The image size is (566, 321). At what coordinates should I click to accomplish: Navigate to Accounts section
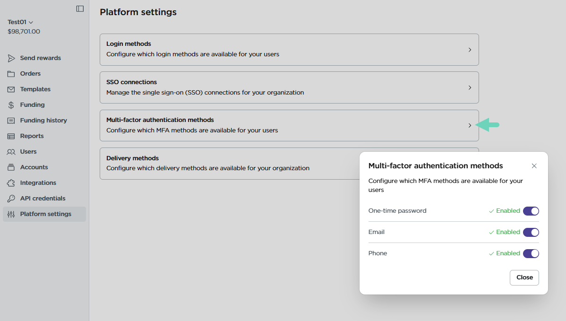(x=44, y=167)
